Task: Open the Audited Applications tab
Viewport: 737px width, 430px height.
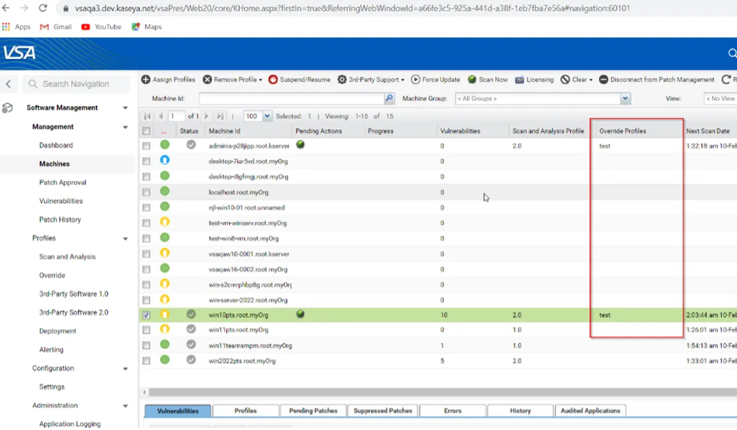Action: (590, 411)
